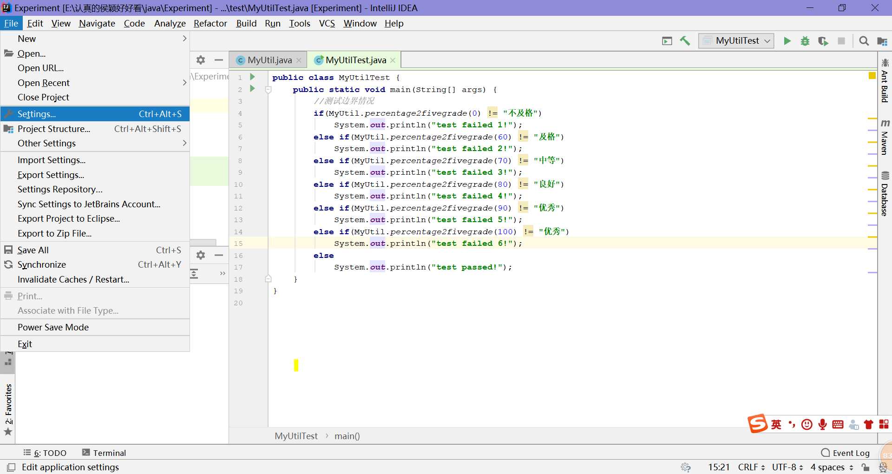Click the yellow inspection status square

(x=872, y=75)
